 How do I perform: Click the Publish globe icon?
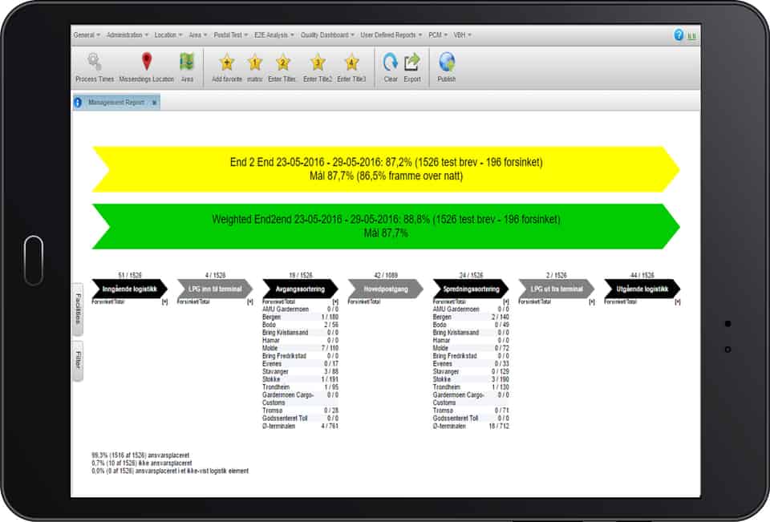pyautogui.click(x=447, y=62)
